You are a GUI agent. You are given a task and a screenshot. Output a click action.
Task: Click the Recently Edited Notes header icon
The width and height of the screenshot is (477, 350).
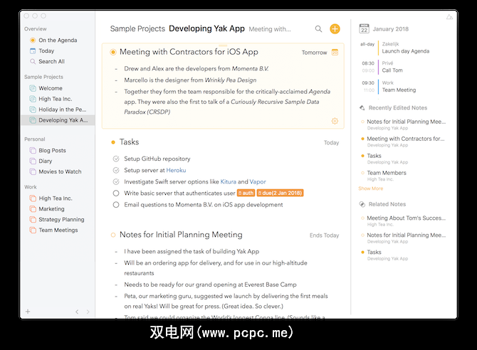tap(362, 107)
